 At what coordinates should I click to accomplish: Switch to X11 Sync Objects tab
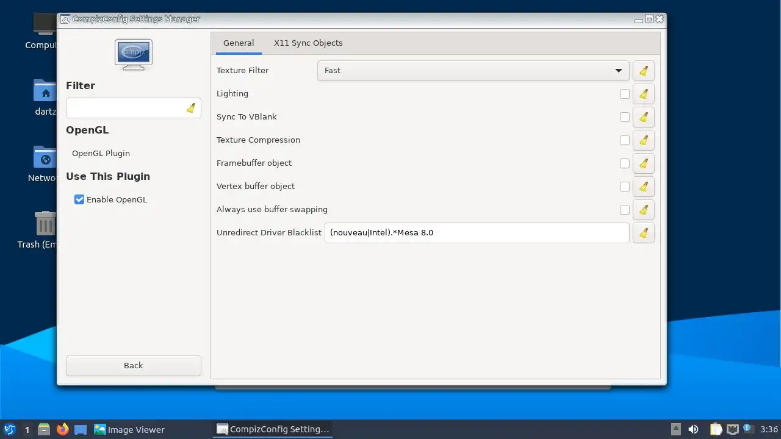click(x=308, y=43)
